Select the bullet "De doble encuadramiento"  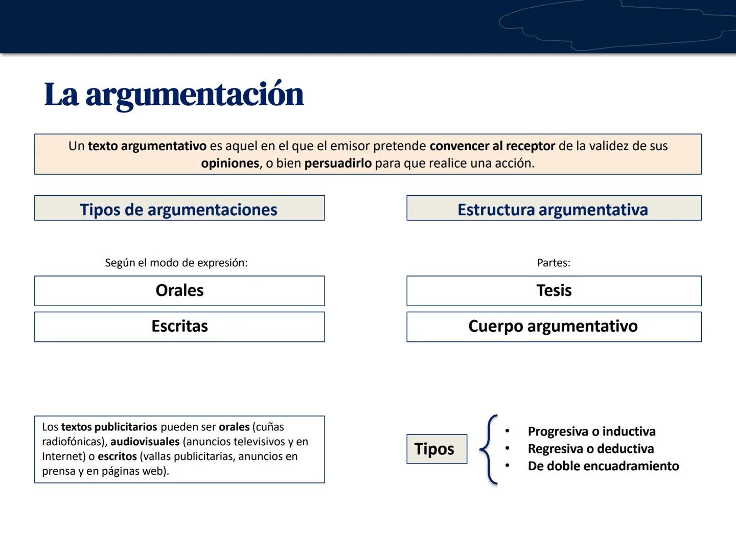(603, 466)
